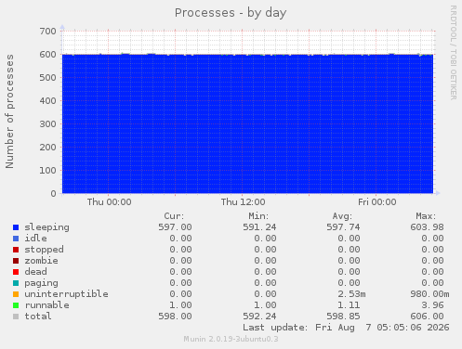Viewport: 462px width, 349px height.
Task: Click sleeping minimum value 591.24
Action: (x=259, y=227)
